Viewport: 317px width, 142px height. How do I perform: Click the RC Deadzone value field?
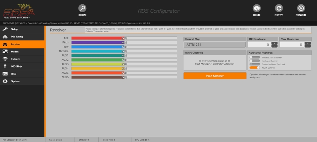coord(260,45)
